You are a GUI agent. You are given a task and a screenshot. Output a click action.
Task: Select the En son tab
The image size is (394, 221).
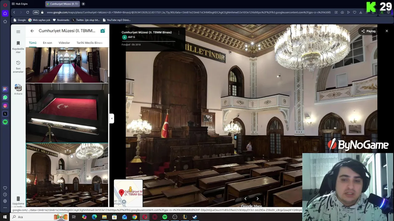tap(47, 43)
